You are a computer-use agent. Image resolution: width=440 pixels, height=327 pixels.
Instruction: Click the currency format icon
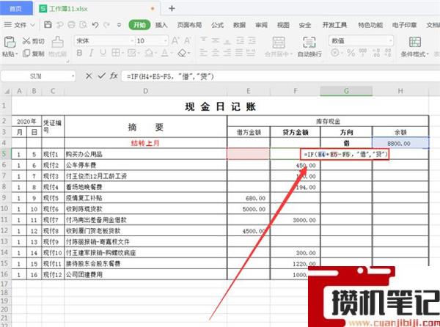click(334, 53)
